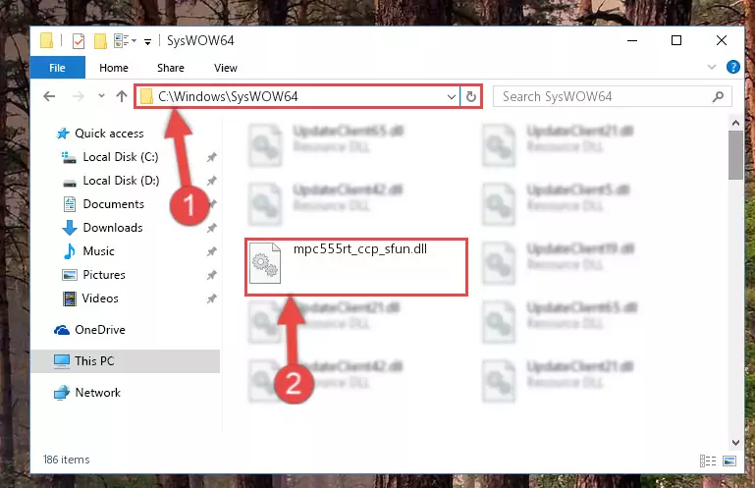Open the Customize Quick Access Toolbar dropdown
Image resolution: width=755 pixels, height=488 pixels.
coord(148,42)
